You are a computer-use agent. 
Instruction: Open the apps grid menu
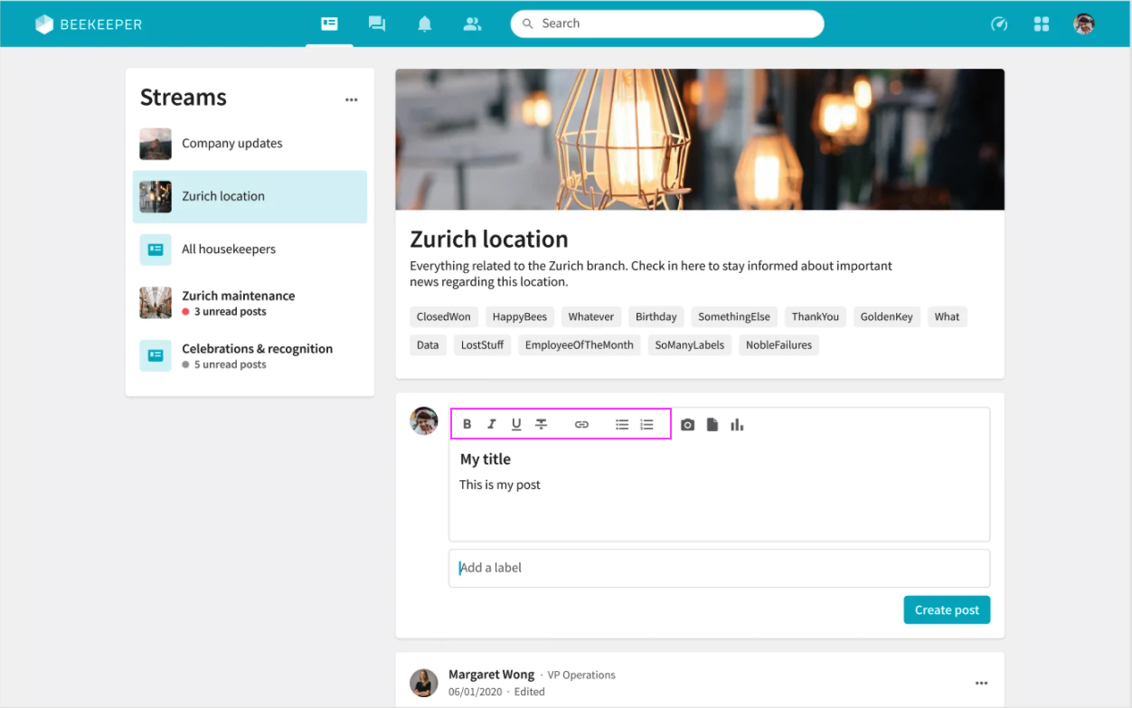[x=1042, y=24]
